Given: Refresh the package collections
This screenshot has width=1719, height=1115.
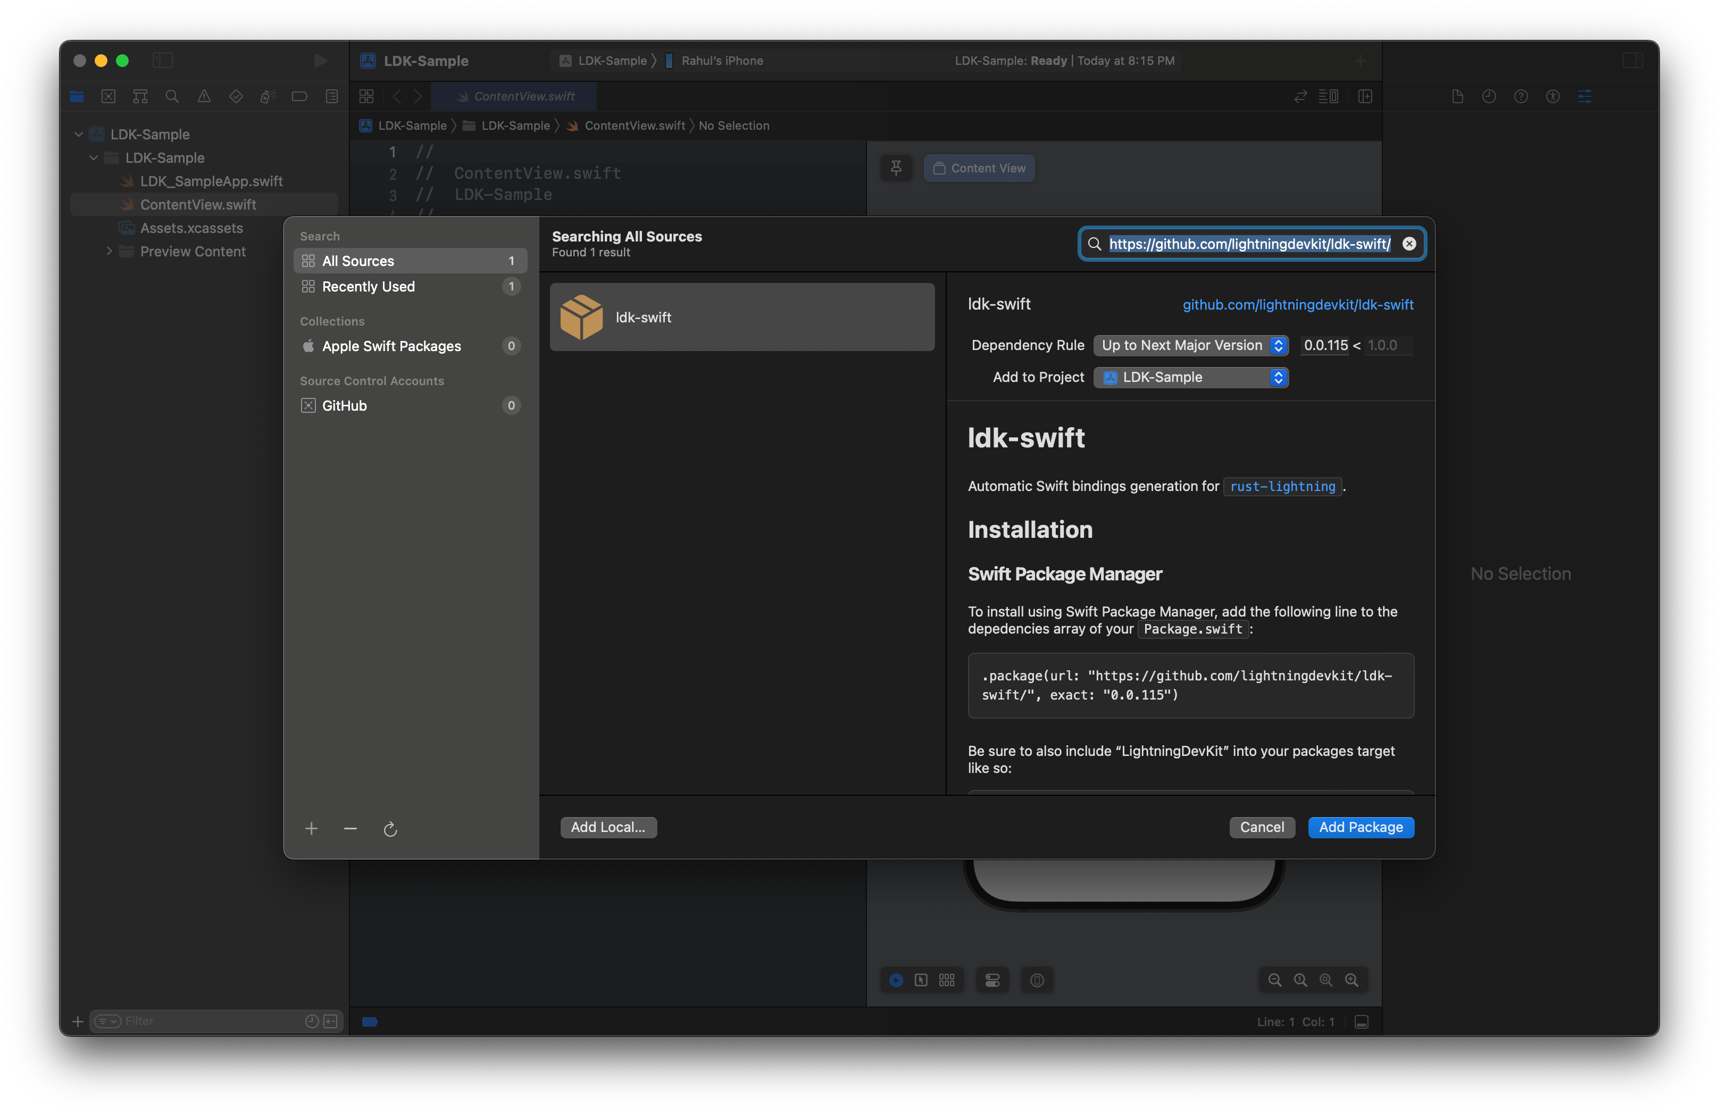Looking at the screenshot, I should click(390, 829).
